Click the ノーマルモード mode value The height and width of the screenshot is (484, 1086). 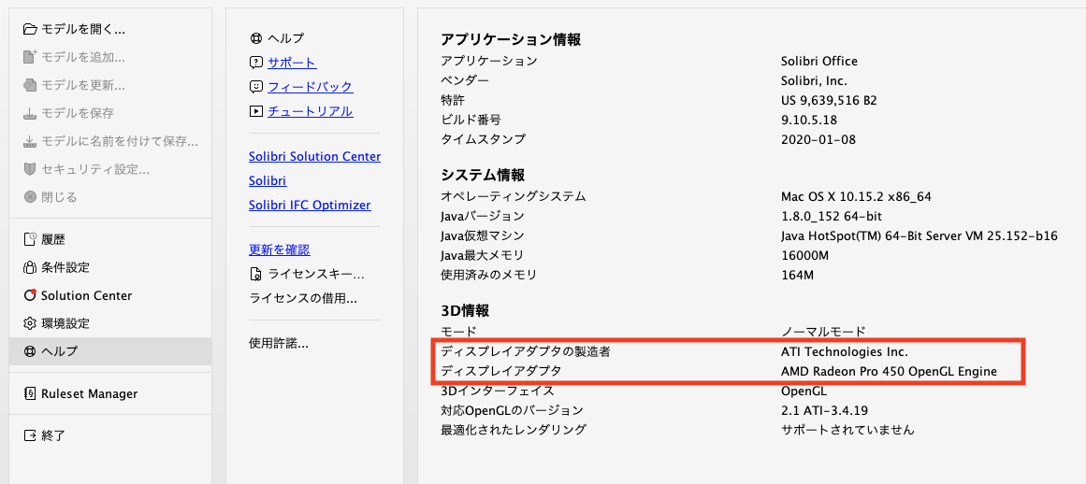point(823,332)
